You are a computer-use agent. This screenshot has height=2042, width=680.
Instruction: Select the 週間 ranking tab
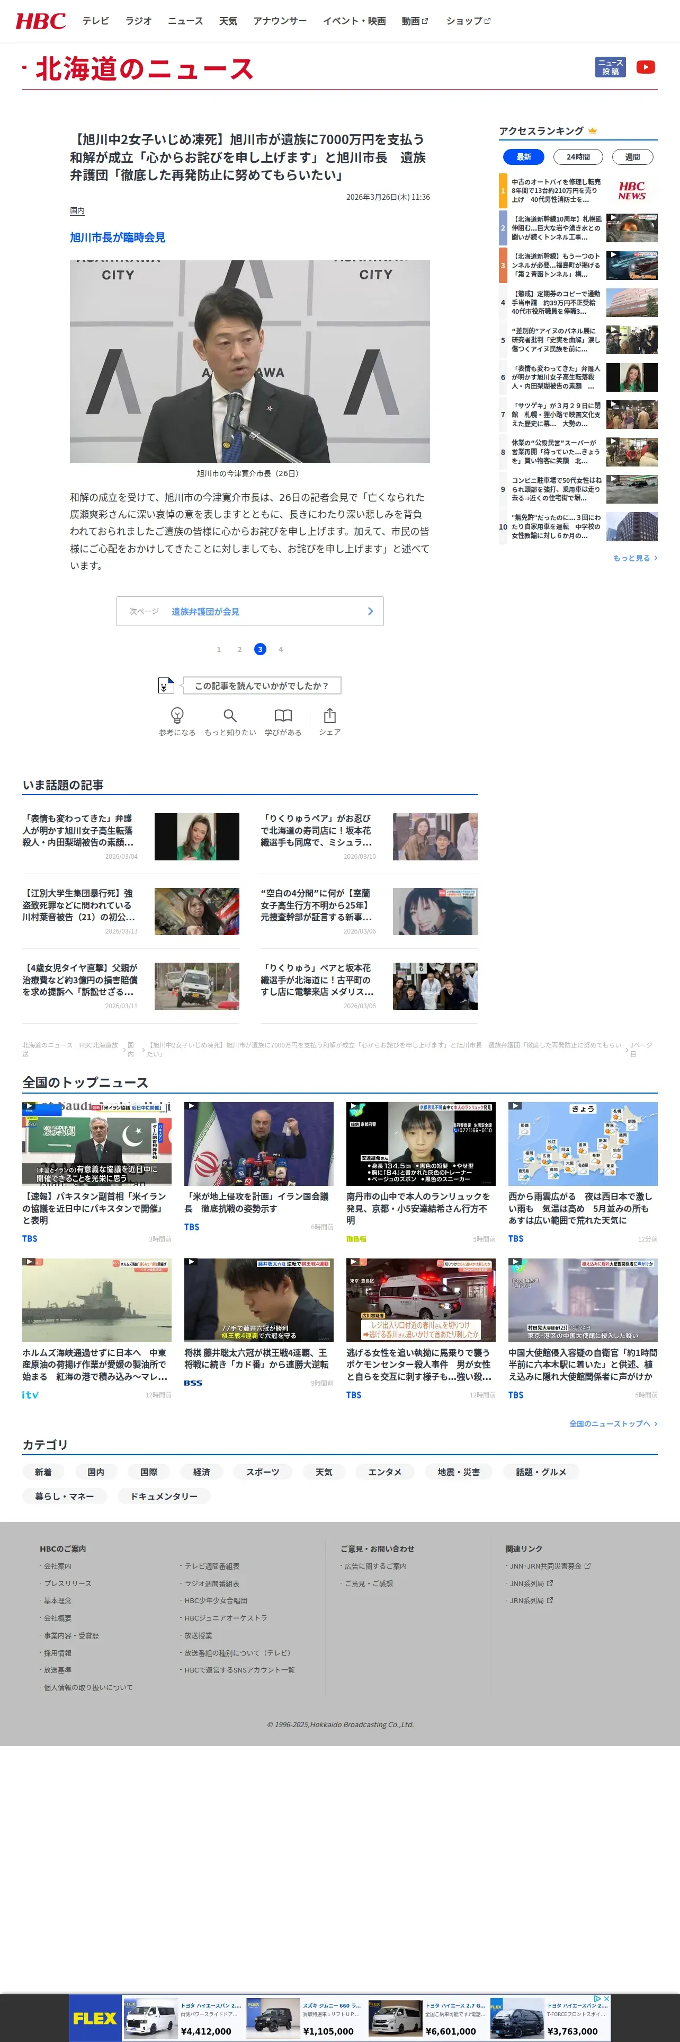[x=632, y=157]
